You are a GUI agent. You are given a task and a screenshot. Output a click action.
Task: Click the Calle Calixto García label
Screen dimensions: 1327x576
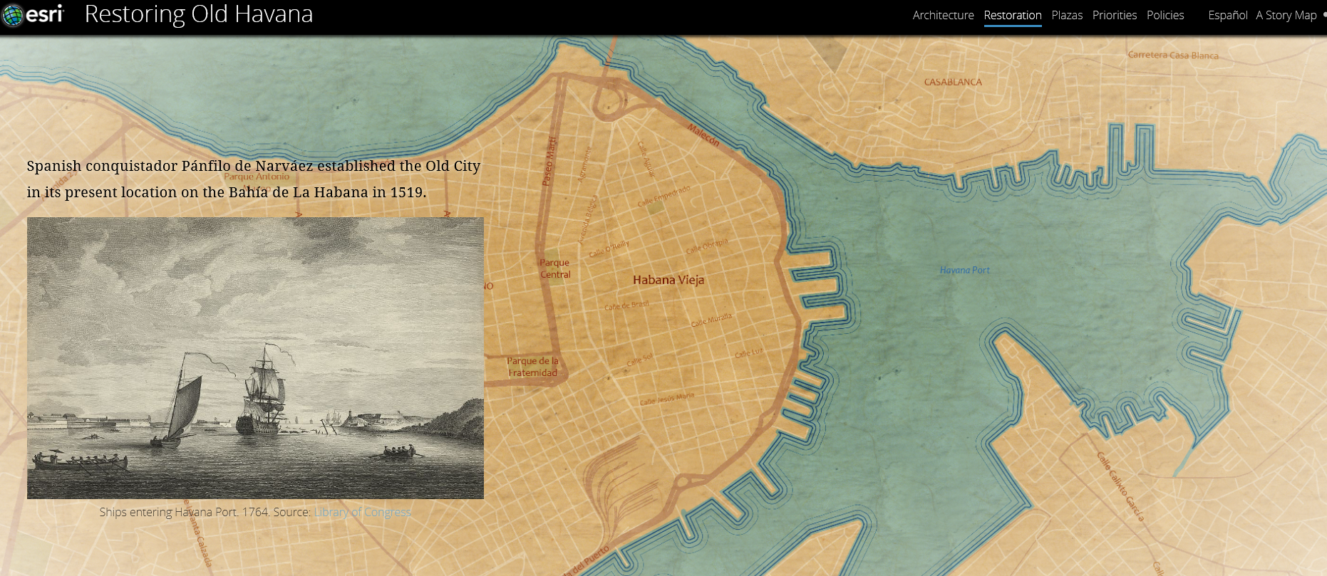[1121, 487]
